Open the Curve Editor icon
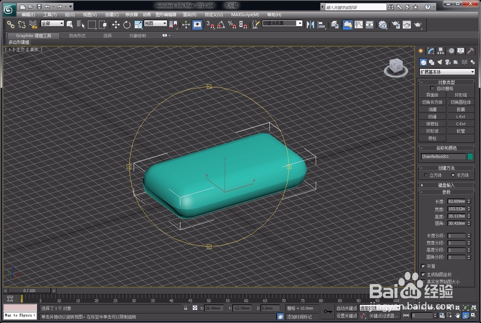481x323 pixels. tap(359, 25)
